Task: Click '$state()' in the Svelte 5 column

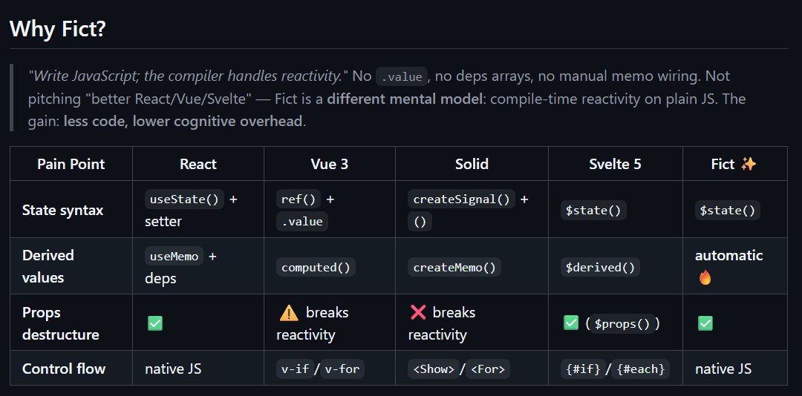Action: click(593, 211)
